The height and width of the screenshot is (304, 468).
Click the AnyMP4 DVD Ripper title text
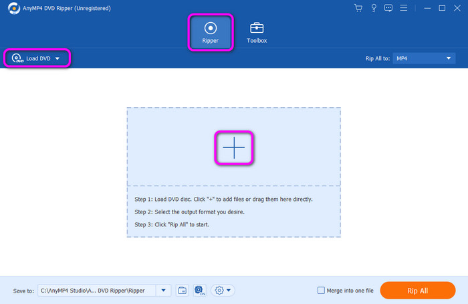(67, 8)
